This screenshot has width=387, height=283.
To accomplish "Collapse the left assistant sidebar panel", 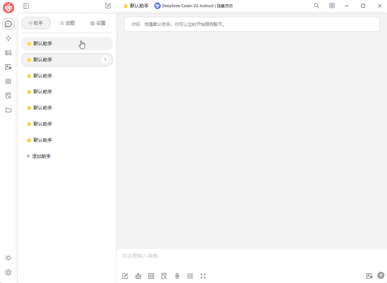I will click(x=26, y=6).
